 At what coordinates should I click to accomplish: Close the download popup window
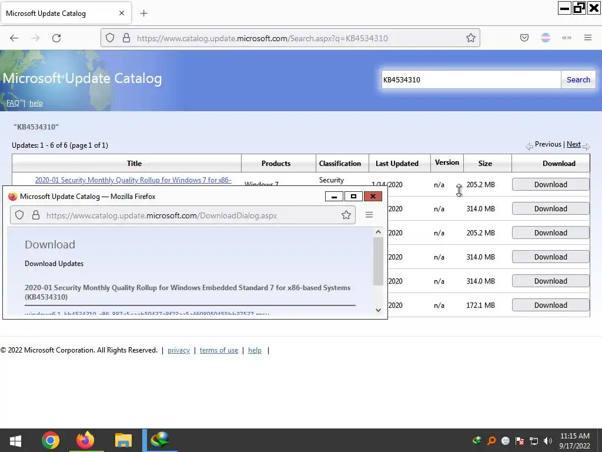tap(373, 197)
